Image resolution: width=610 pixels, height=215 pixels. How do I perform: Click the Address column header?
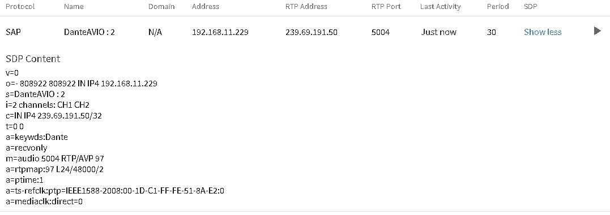click(x=206, y=7)
